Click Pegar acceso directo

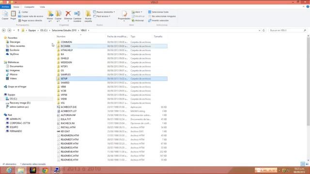30,20
